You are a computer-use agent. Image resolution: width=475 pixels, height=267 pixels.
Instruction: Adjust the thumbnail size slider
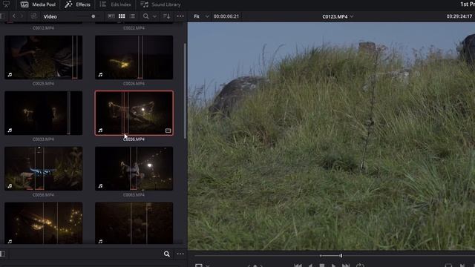tap(94, 16)
